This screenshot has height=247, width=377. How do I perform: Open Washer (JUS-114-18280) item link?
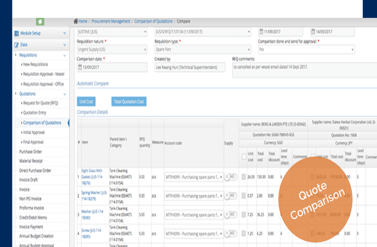tap(93, 214)
